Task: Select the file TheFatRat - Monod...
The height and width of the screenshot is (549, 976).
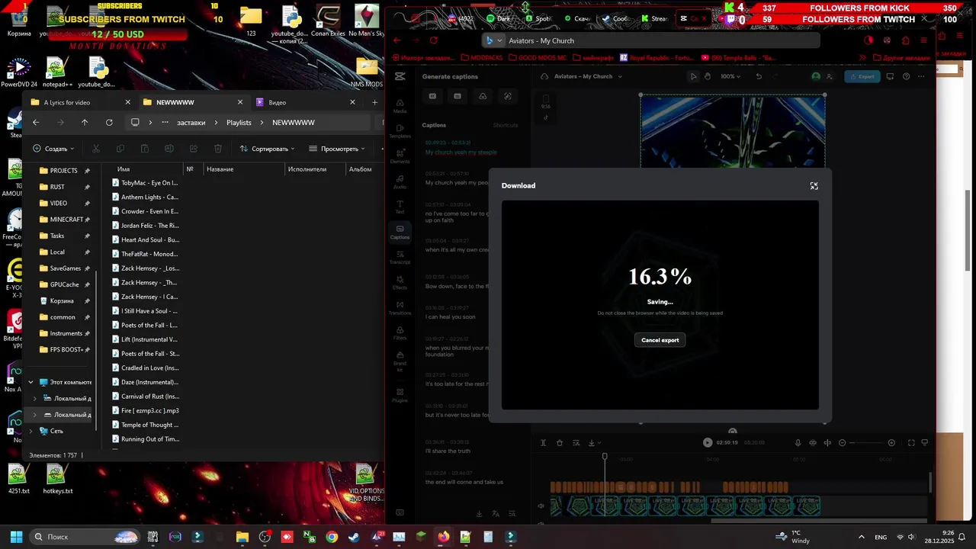Action: pos(145,254)
